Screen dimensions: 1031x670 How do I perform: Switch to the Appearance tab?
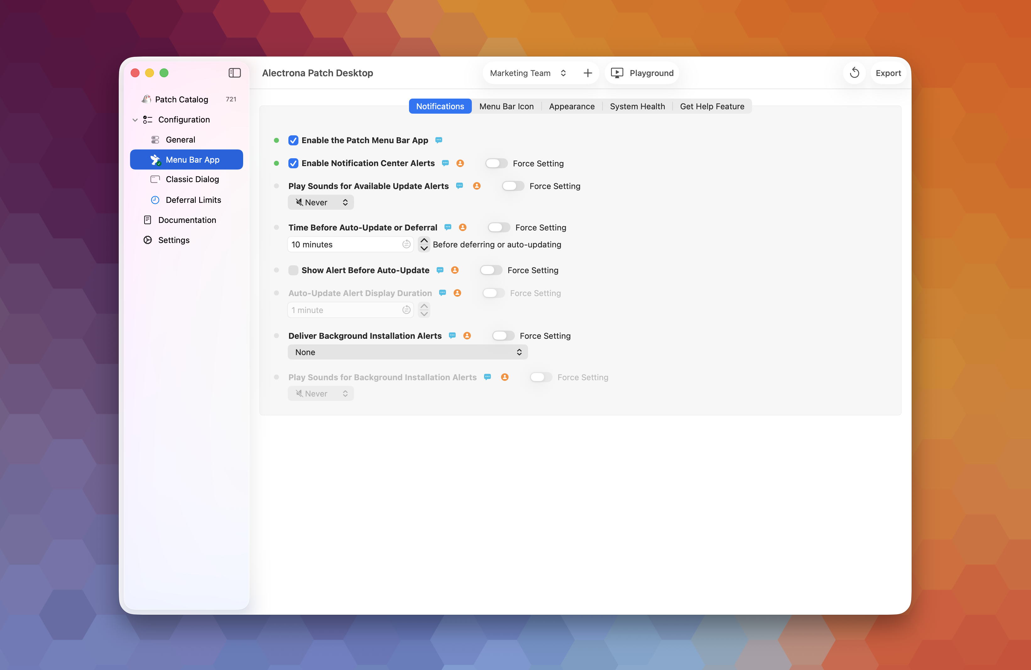(571, 106)
